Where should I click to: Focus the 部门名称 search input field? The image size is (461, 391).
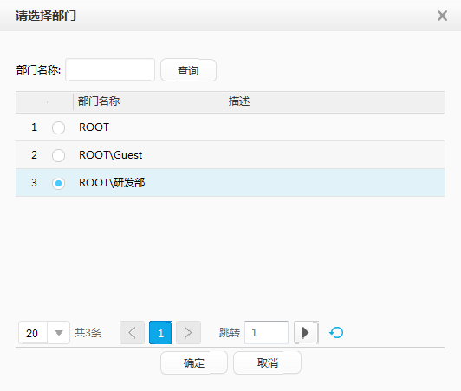tap(110, 69)
